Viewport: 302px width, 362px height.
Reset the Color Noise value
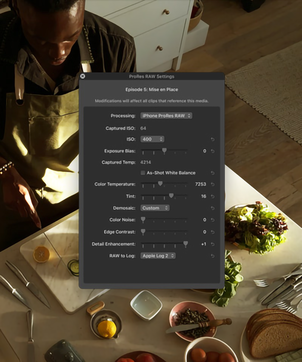click(x=213, y=220)
